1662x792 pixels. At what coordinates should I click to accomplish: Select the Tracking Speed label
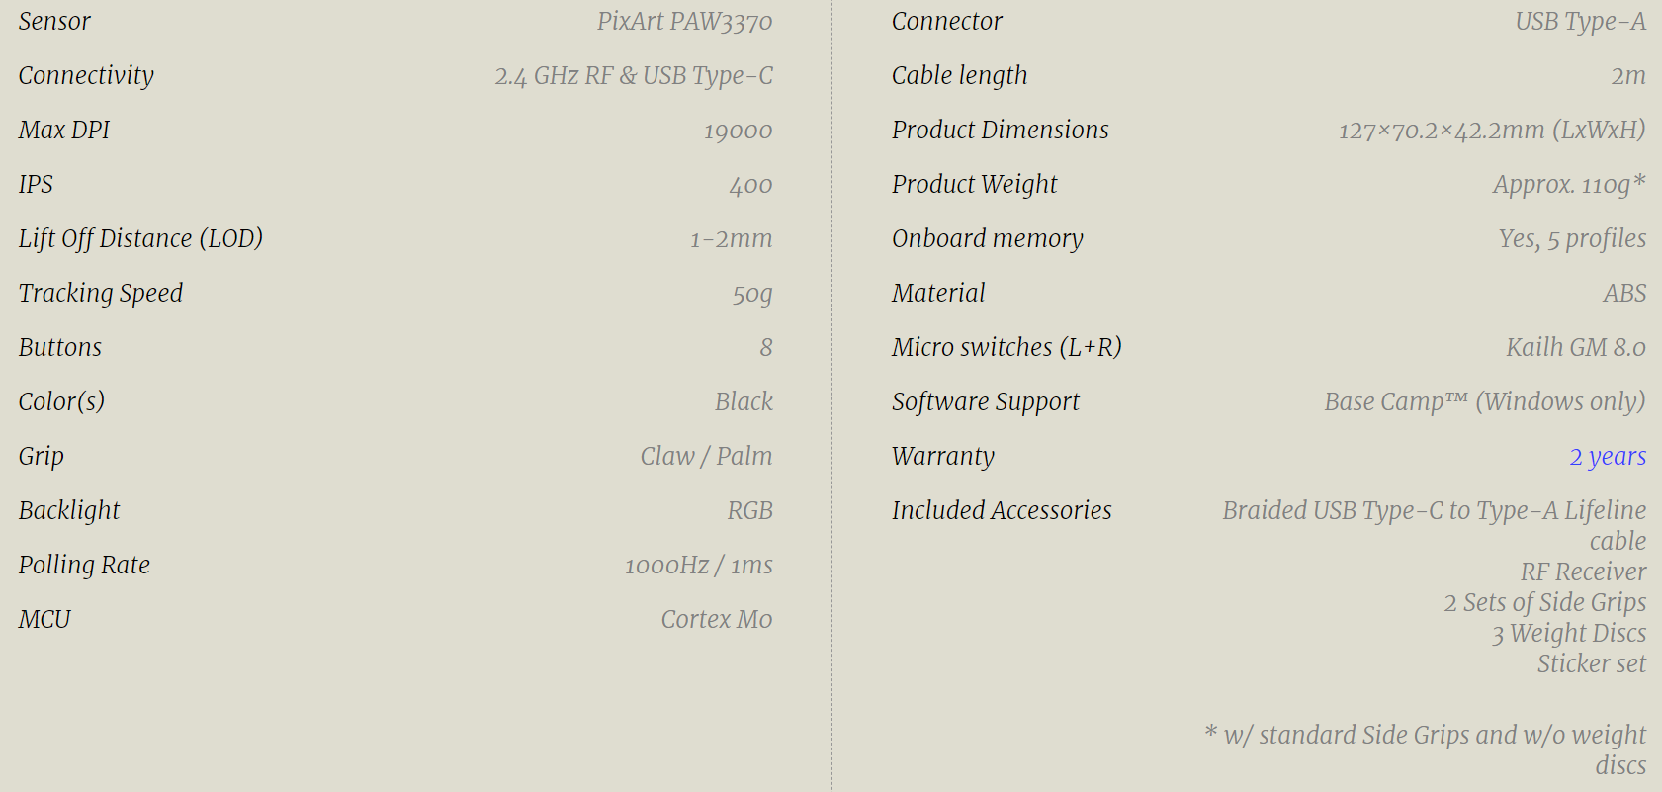click(101, 294)
